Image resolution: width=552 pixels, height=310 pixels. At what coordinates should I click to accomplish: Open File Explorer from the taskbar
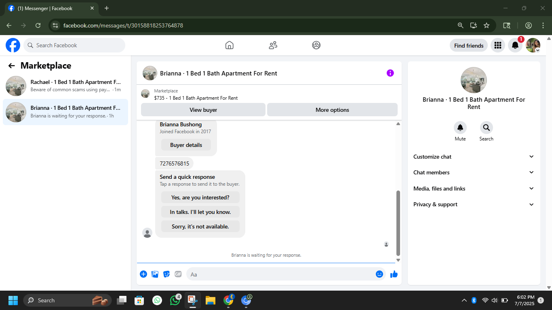(211, 300)
